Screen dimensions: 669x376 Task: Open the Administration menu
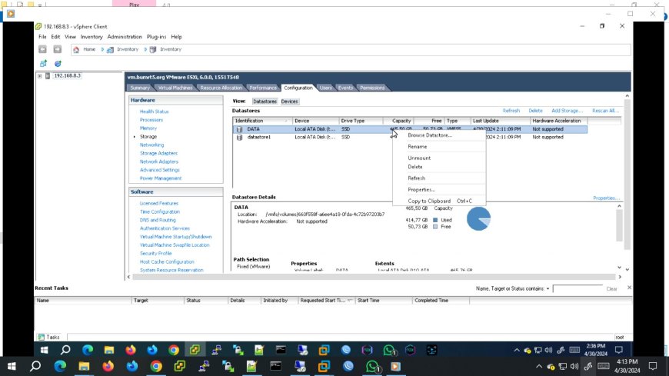125,37
